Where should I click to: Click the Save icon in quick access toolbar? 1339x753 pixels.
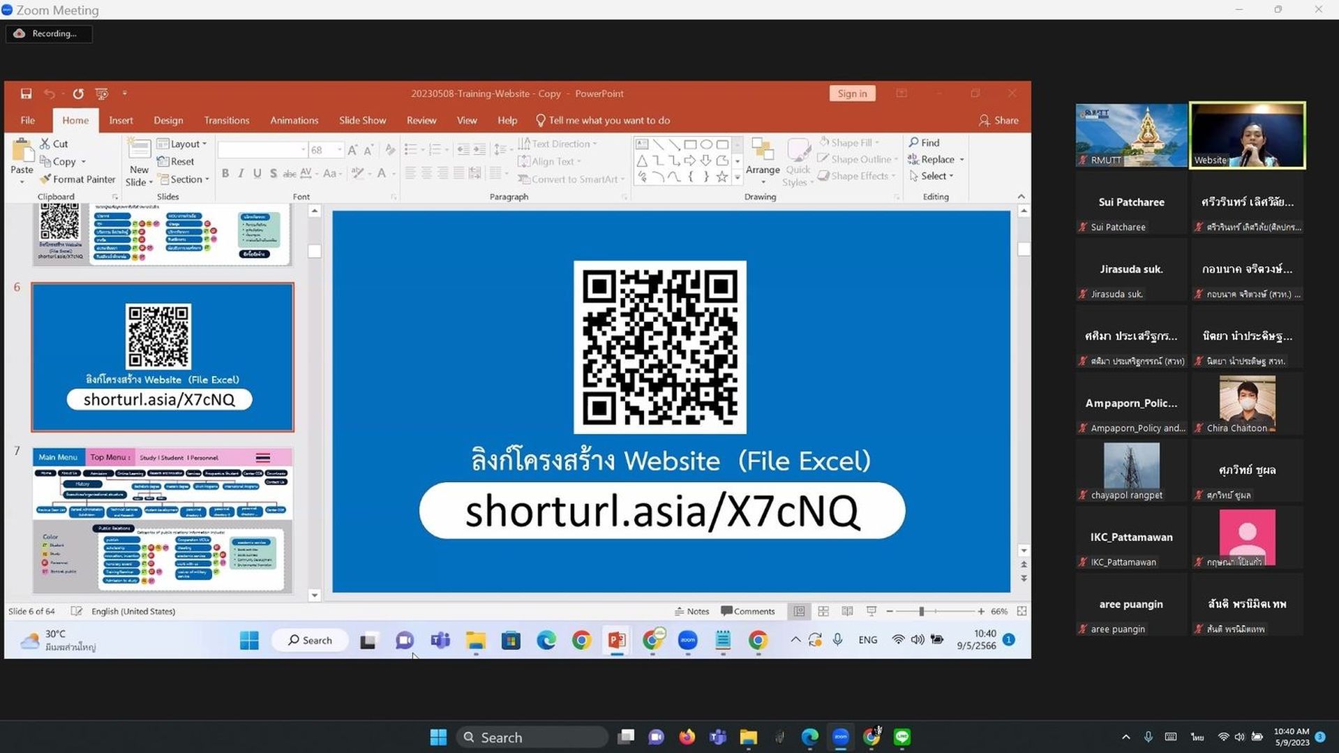[26, 94]
